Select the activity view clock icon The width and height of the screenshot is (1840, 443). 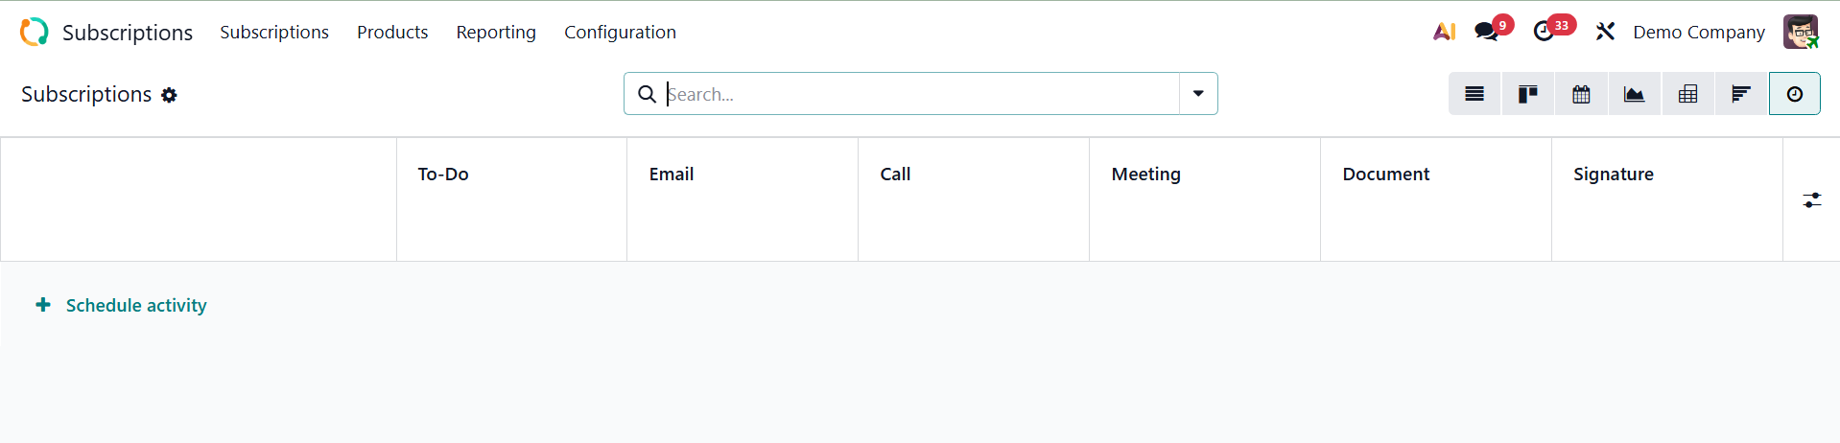point(1794,94)
